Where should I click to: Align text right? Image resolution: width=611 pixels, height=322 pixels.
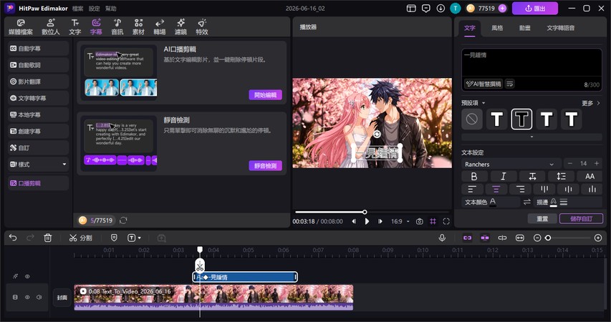tap(520, 189)
